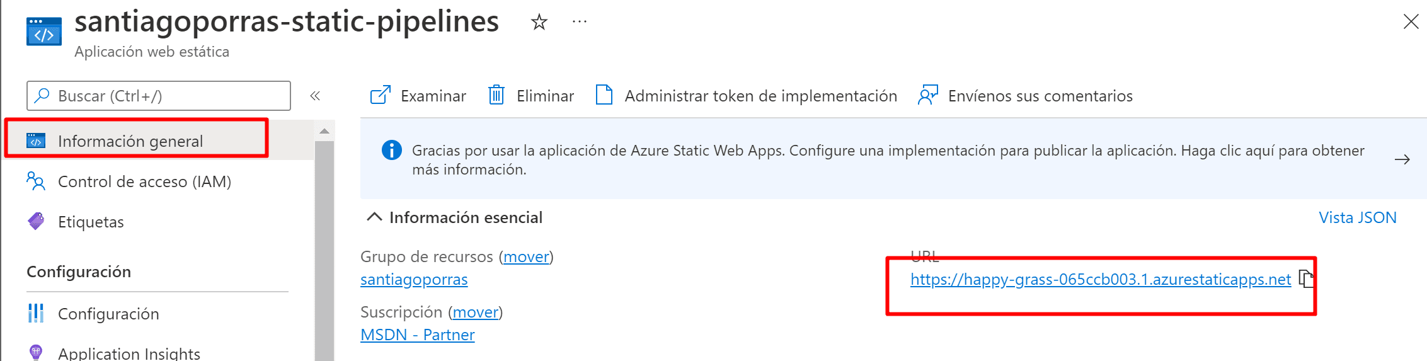The height and width of the screenshot is (361, 1427).
Task: Click the Examinar external link icon
Action: pyautogui.click(x=381, y=95)
